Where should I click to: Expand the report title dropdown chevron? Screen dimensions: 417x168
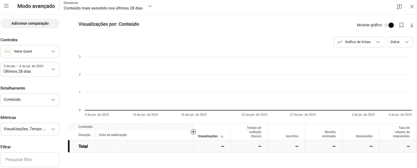[150, 6]
